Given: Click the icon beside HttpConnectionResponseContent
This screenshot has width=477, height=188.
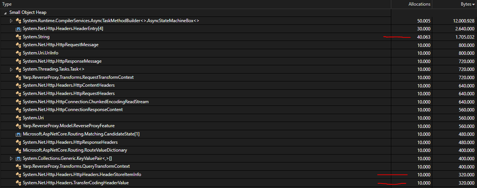Looking at the screenshot, I should [18, 110].
